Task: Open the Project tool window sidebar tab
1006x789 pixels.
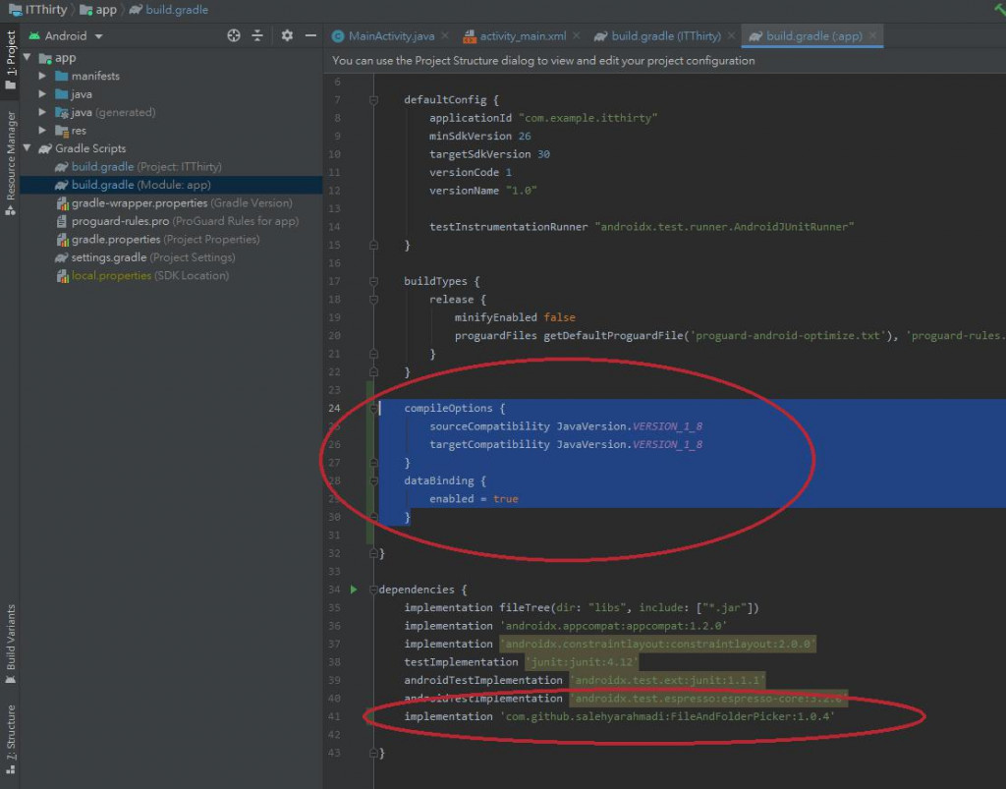Action: coord(10,60)
